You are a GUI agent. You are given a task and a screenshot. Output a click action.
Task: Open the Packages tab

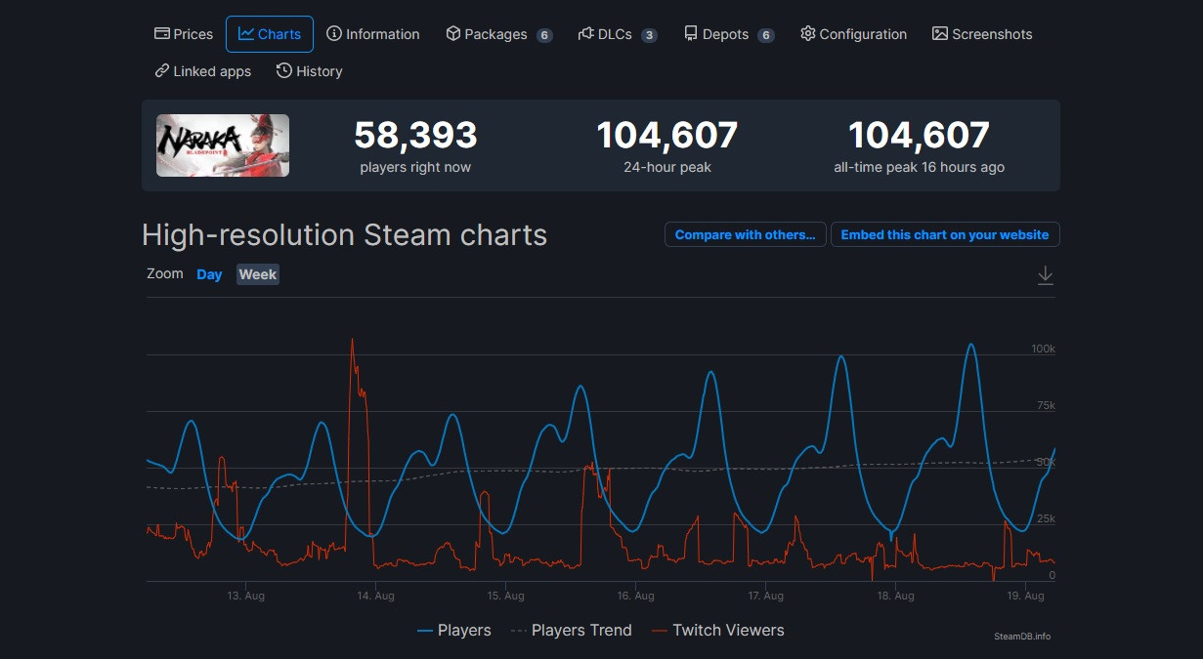coord(497,34)
